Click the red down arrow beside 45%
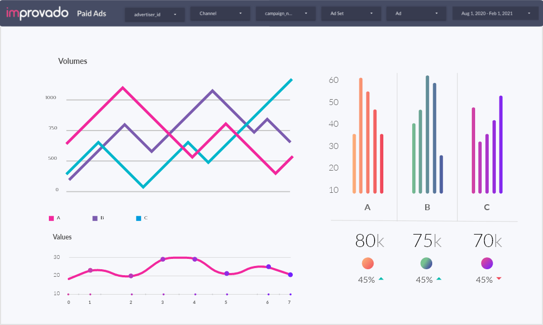 pos(498,278)
